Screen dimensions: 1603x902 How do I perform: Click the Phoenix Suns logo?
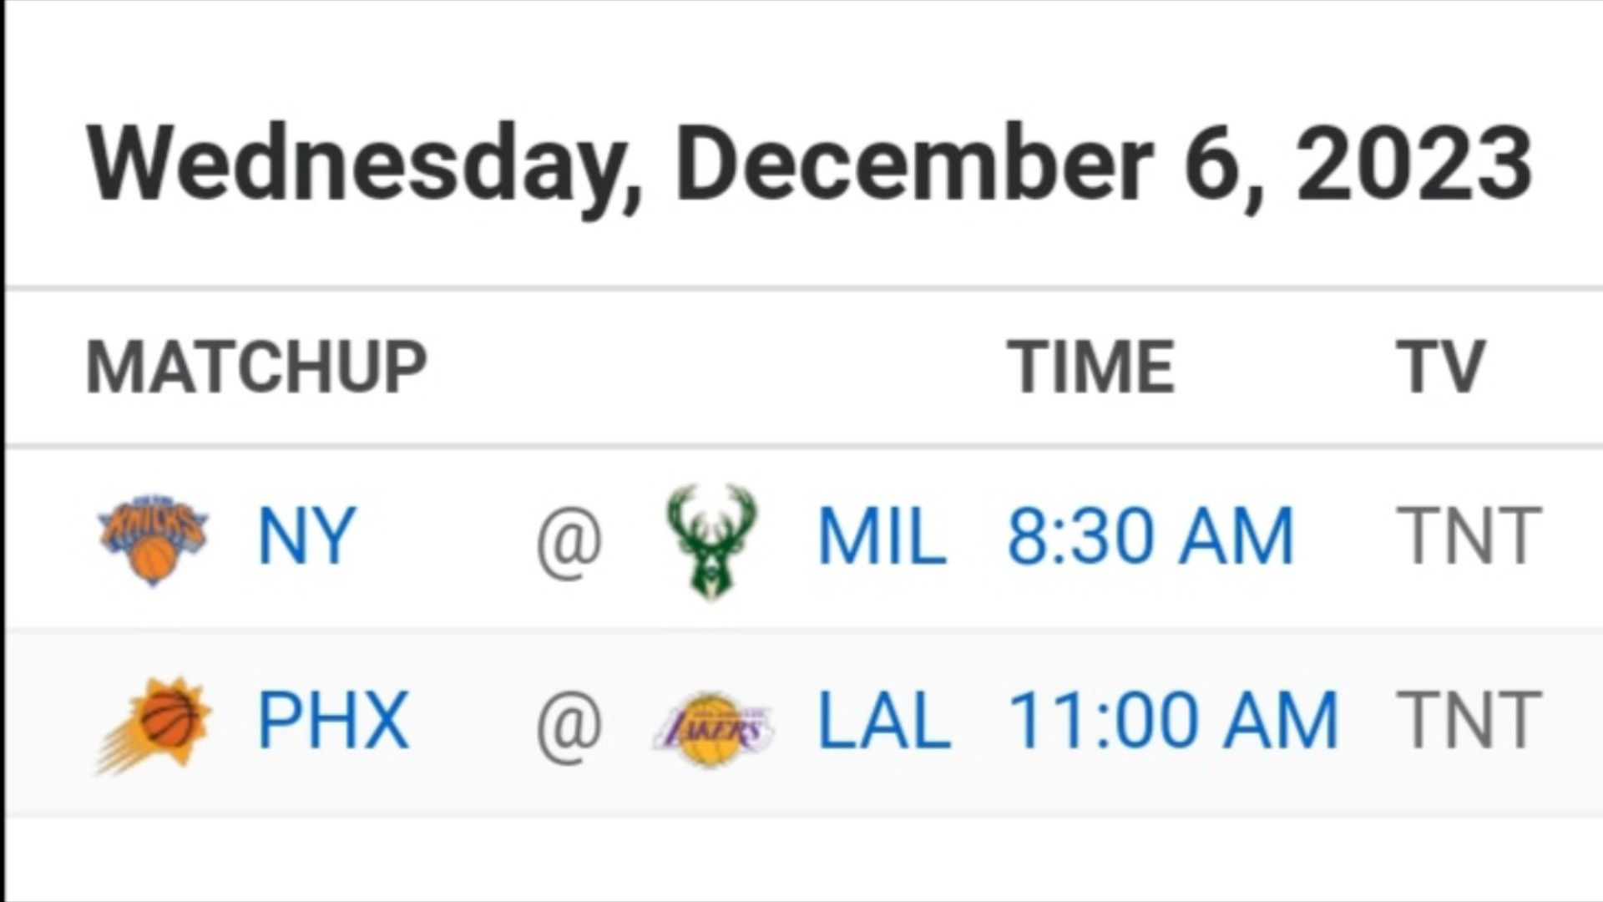click(x=154, y=724)
